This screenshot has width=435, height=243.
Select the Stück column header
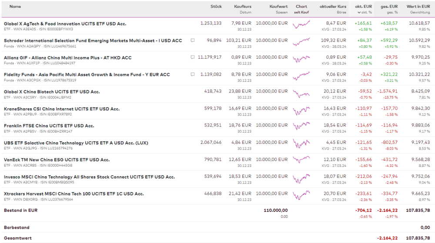pos(216,7)
